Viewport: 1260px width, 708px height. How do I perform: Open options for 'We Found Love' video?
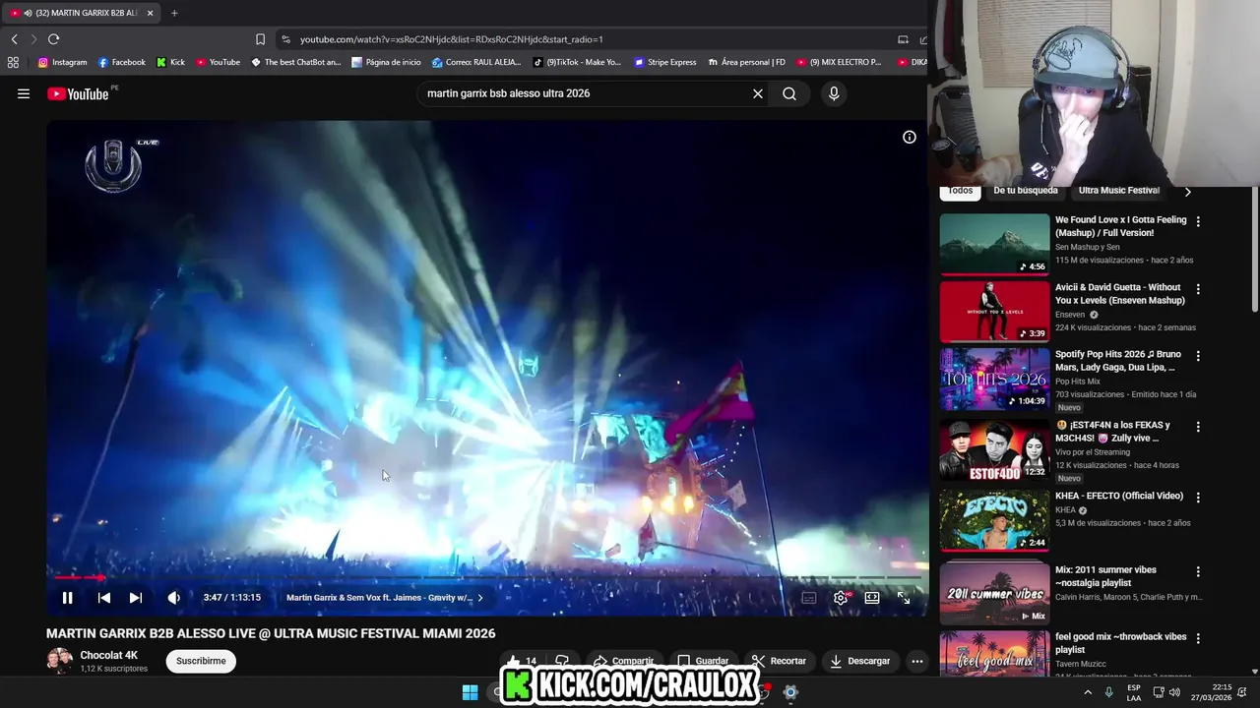pos(1198,222)
